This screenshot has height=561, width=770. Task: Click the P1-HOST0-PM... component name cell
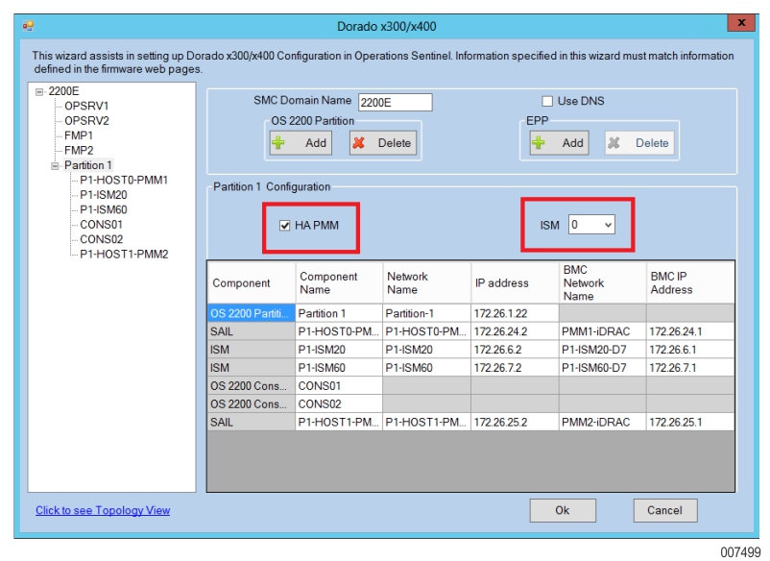pyautogui.click(x=339, y=331)
